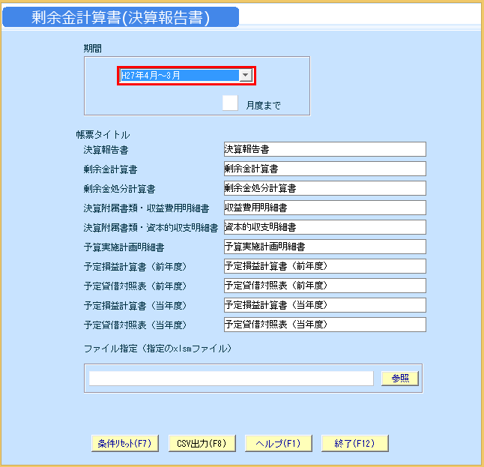
Task: Click the 決算附属書類・資本的収支明細書 label
Action: 151,228
